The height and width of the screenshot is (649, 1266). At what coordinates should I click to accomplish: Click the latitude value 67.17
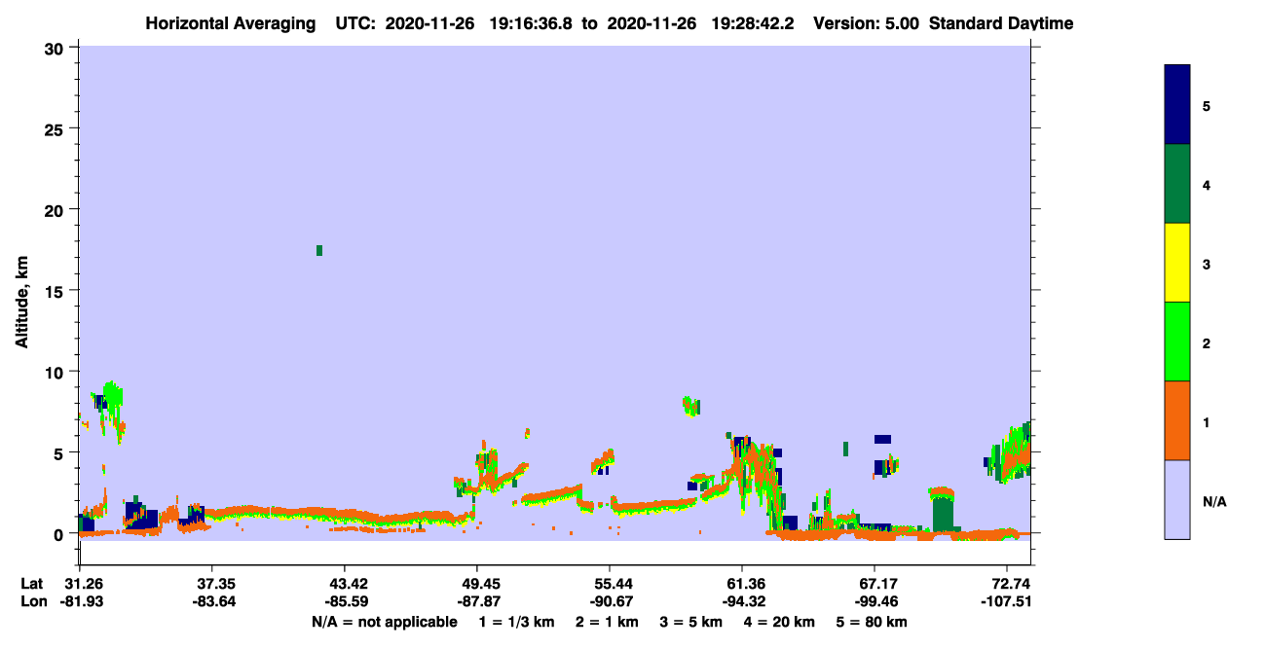[875, 584]
